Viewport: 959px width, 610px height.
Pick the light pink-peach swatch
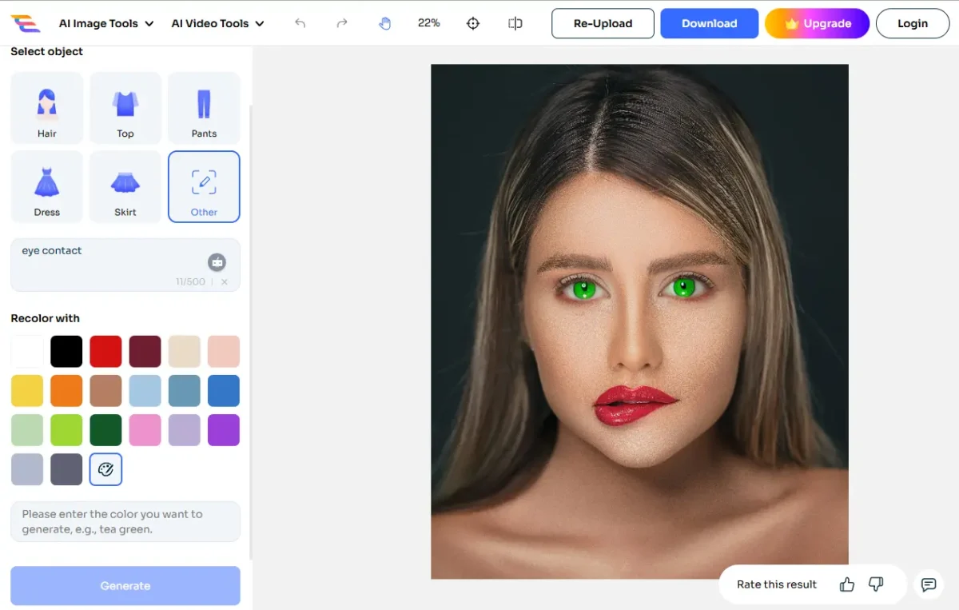[224, 352]
